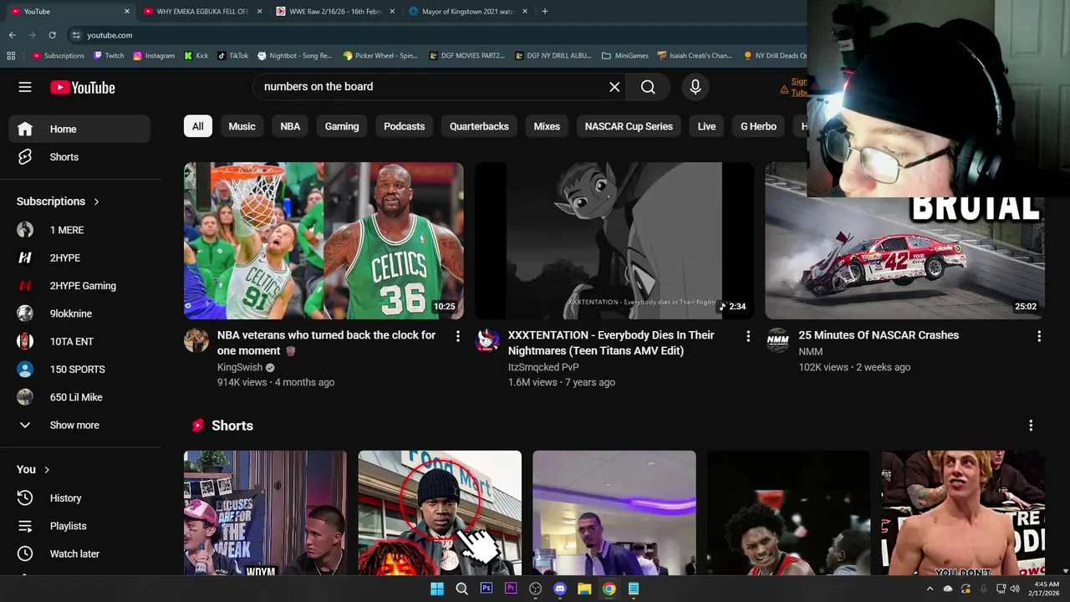Go back in Chrome
This screenshot has height=602, width=1070.
[12, 35]
